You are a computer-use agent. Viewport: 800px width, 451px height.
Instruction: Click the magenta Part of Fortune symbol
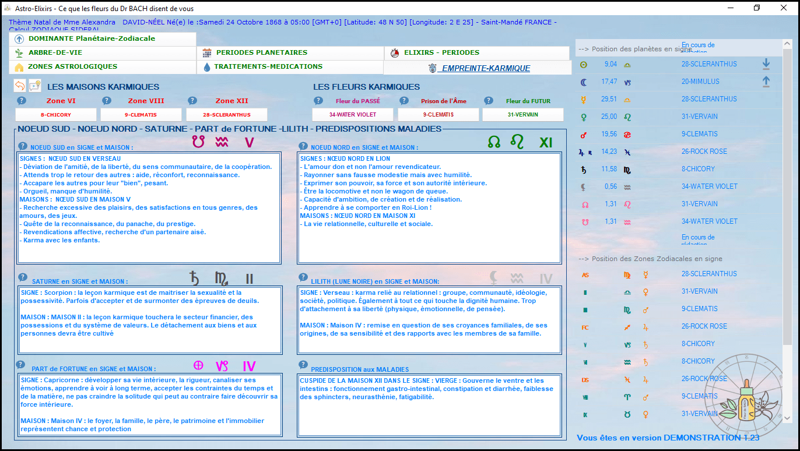point(198,366)
